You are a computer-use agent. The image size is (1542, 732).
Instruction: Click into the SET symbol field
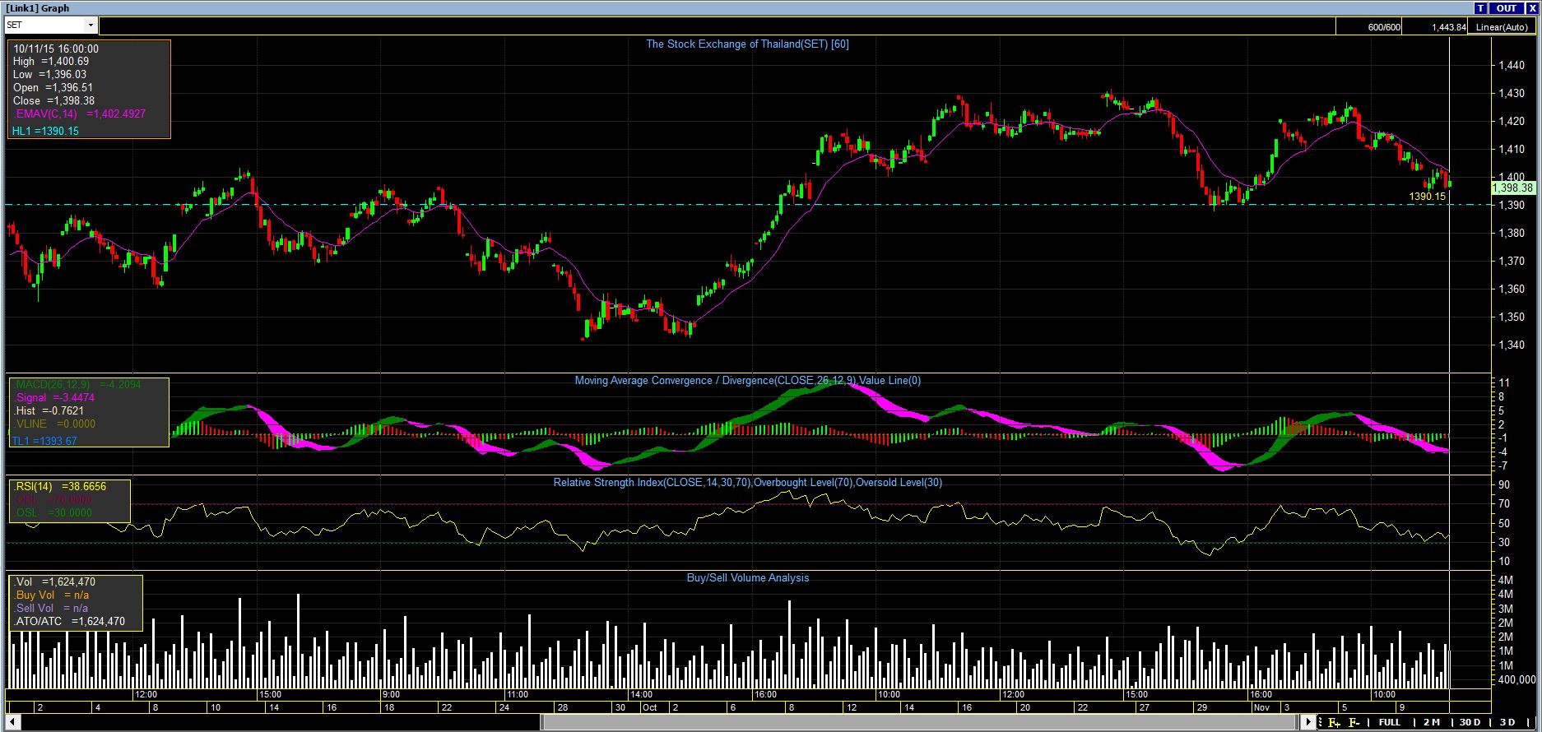point(45,25)
